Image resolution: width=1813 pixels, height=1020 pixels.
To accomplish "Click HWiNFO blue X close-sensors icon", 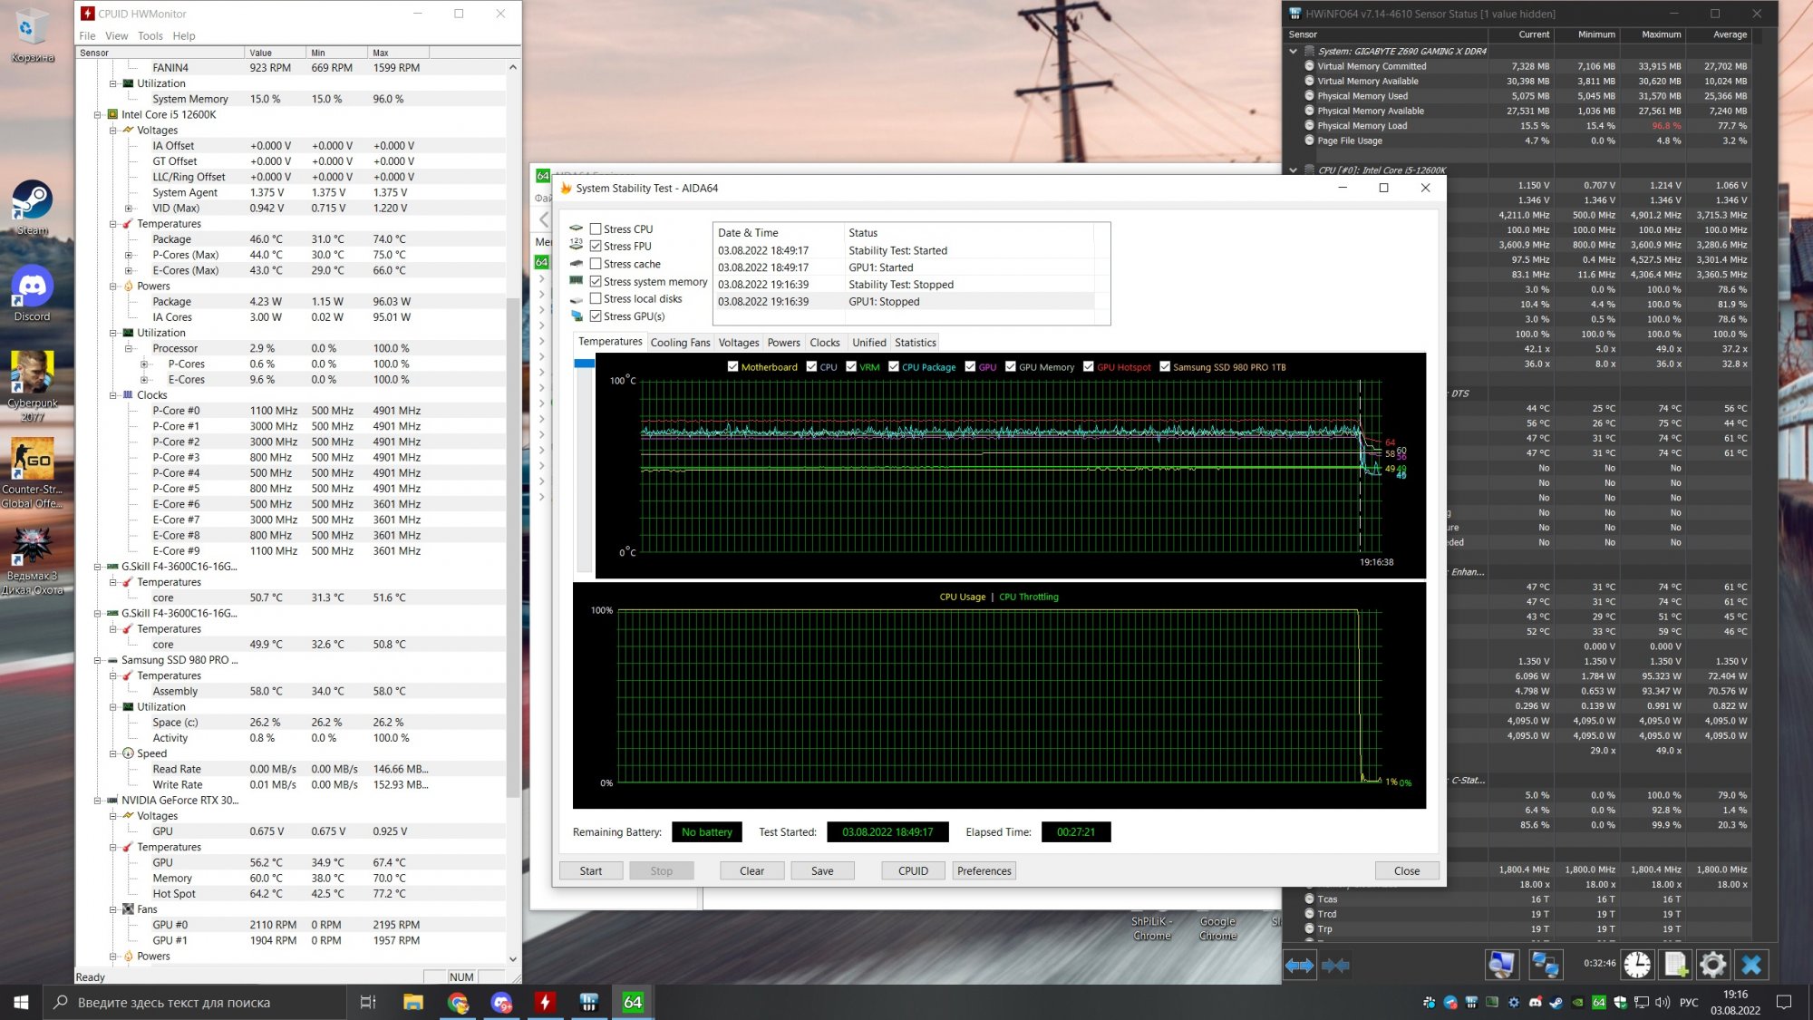I will pyautogui.click(x=1751, y=965).
